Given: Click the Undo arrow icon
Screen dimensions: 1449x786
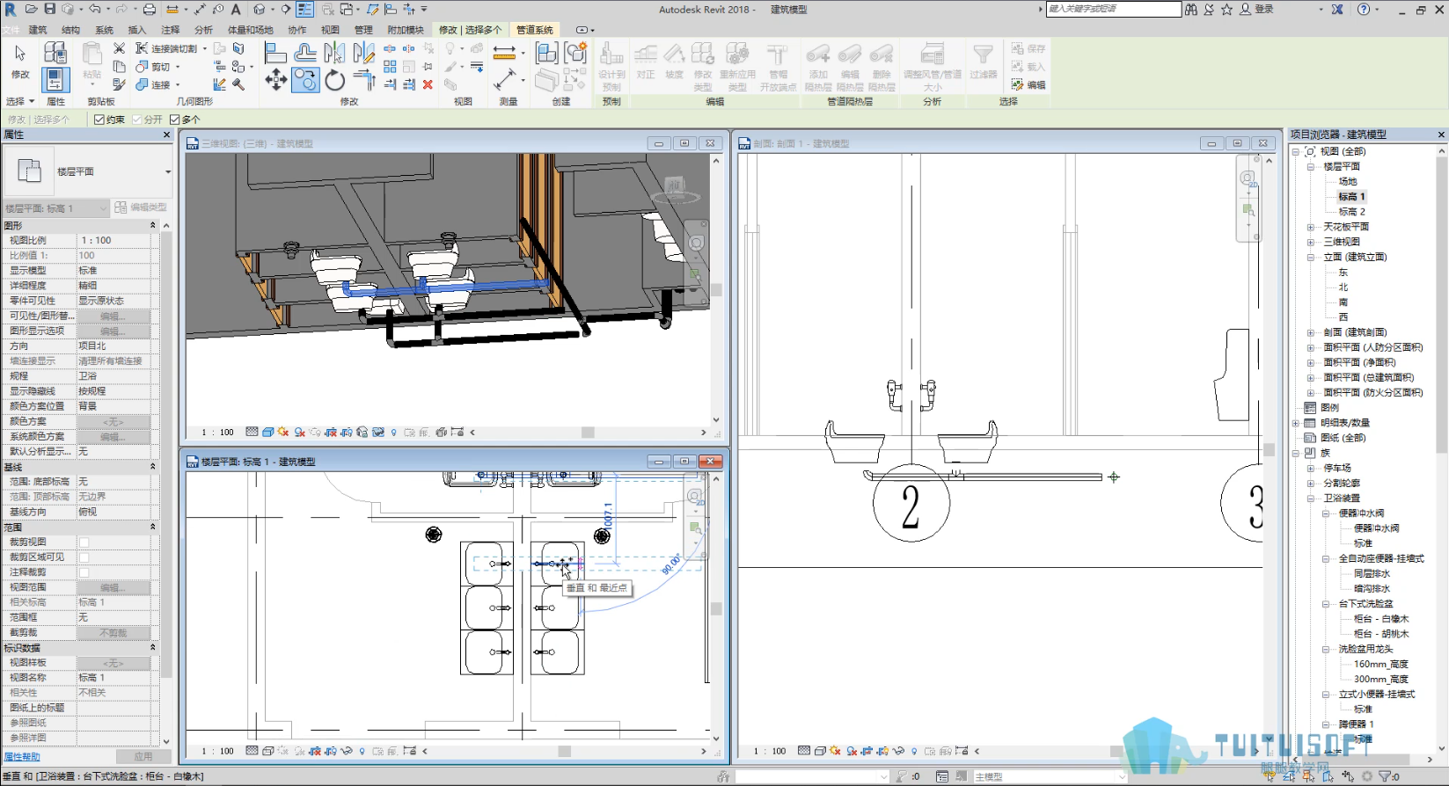Looking at the screenshot, I should click(x=95, y=10).
